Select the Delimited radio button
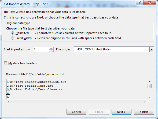Image resolution: width=158 pixels, height=119 pixels. click(x=13, y=33)
